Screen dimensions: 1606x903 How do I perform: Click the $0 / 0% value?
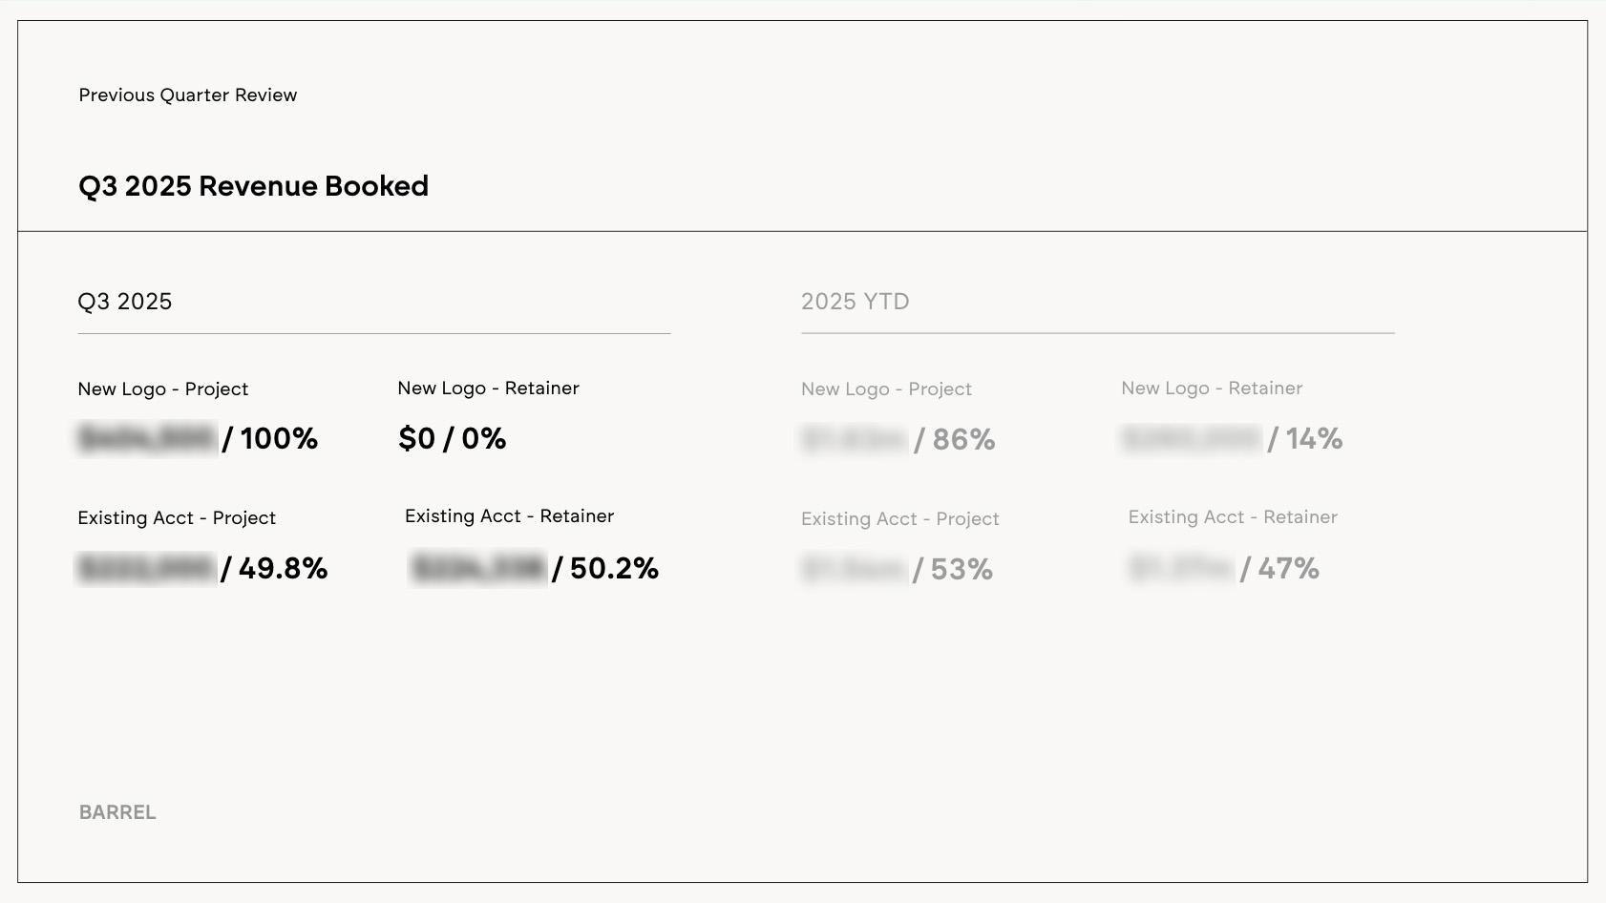coord(452,438)
